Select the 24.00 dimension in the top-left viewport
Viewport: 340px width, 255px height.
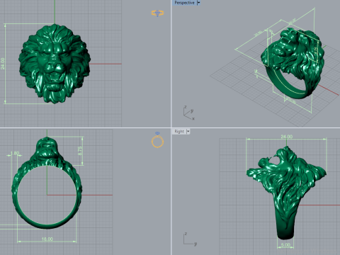coord(3,64)
